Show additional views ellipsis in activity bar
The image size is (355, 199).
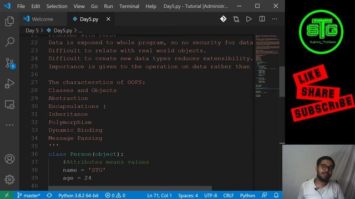[x=9, y=125]
